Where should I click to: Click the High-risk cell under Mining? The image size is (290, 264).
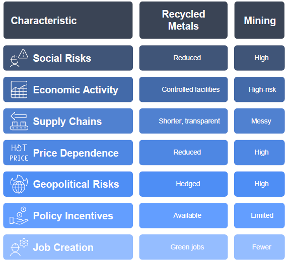(x=259, y=89)
